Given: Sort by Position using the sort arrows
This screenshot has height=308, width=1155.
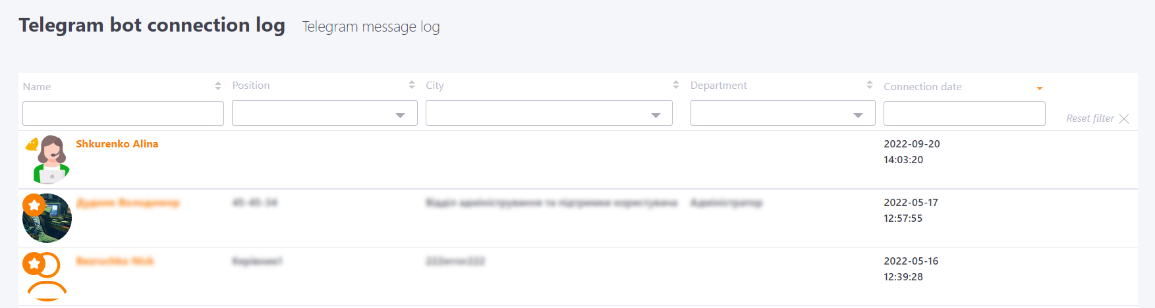Looking at the screenshot, I should [412, 85].
